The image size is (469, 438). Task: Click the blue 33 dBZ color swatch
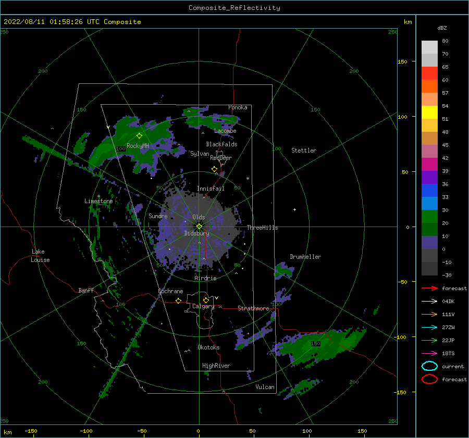coord(429,190)
